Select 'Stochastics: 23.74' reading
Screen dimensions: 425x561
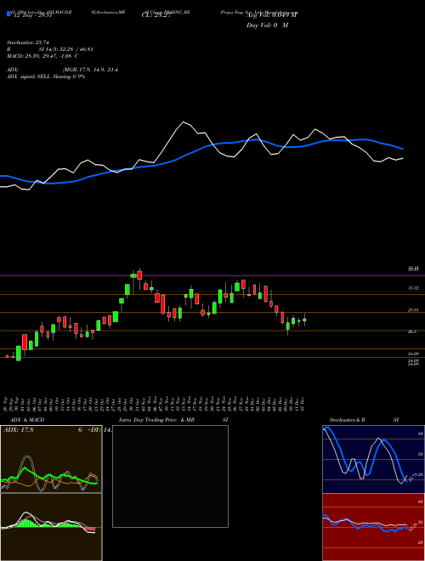click(x=27, y=42)
